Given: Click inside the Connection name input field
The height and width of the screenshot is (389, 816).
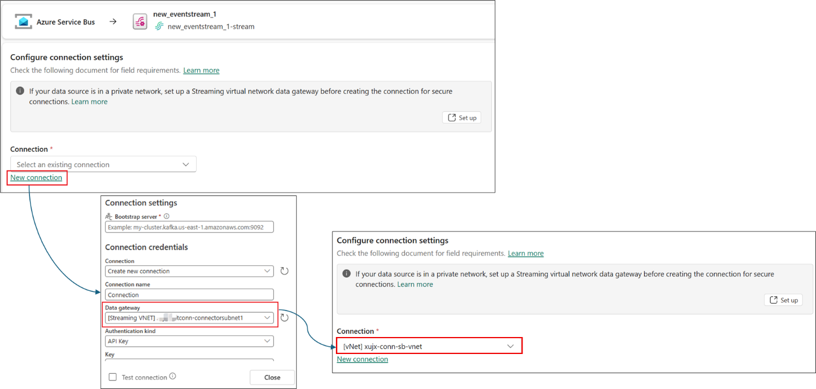Looking at the screenshot, I should [189, 294].
